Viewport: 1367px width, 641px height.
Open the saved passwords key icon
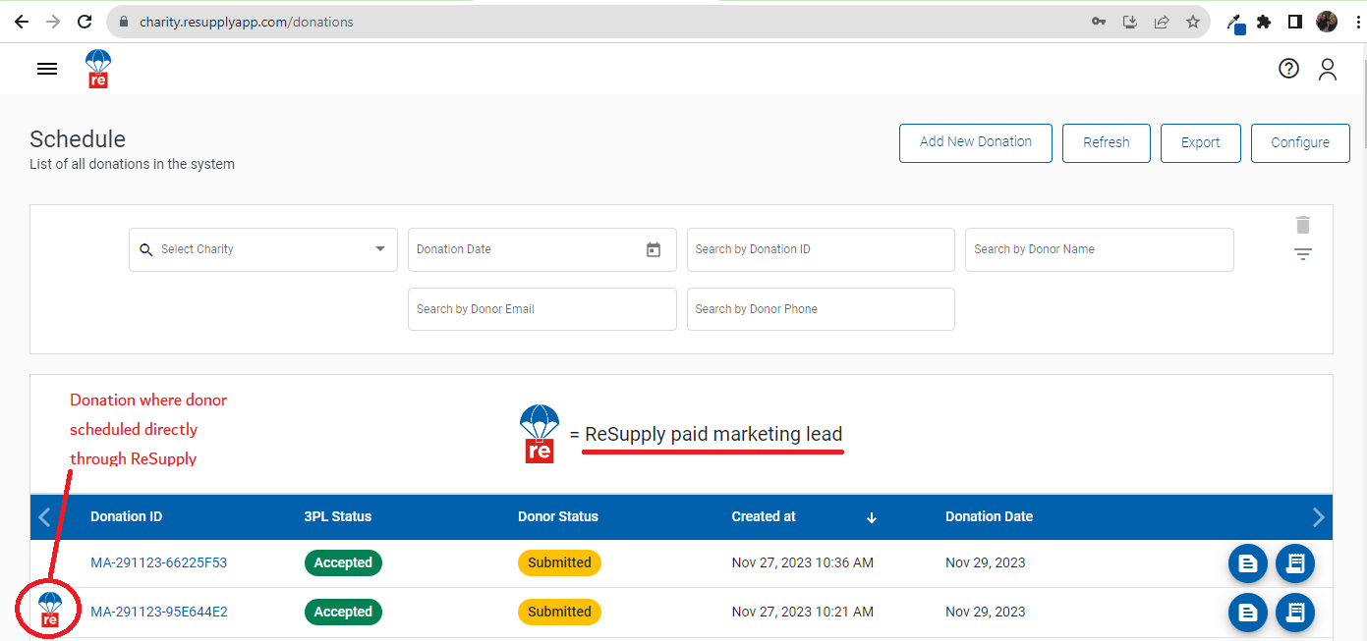pyautogui.click(x=1099, y=22)
